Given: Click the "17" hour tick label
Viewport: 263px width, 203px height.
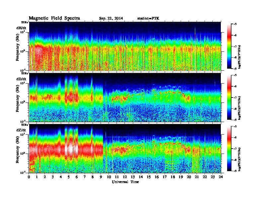Looking at the screenshot, I should click(165, 177).
